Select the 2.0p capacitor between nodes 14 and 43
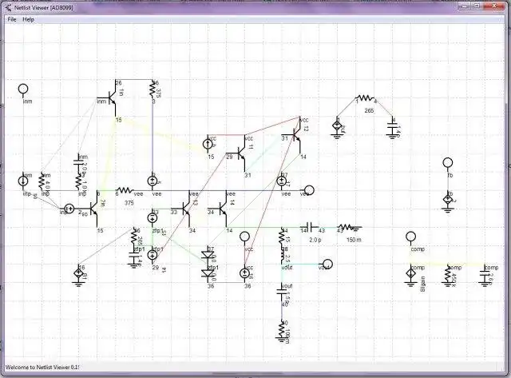Screen dimensions: 511x378 tap(310, 227)
